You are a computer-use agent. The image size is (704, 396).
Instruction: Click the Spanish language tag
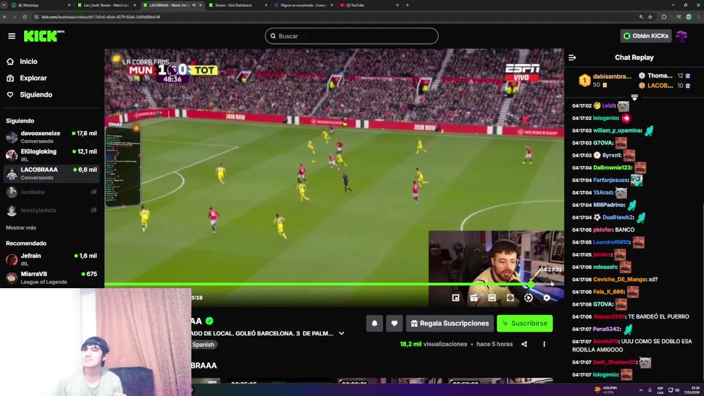[x=203, y=344]
